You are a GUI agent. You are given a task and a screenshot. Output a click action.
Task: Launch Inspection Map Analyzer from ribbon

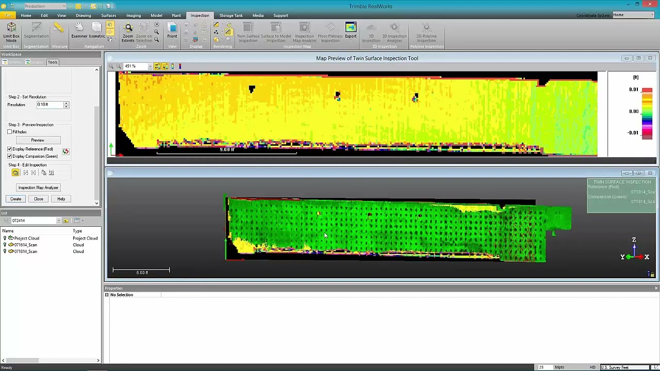coord(304,32)
